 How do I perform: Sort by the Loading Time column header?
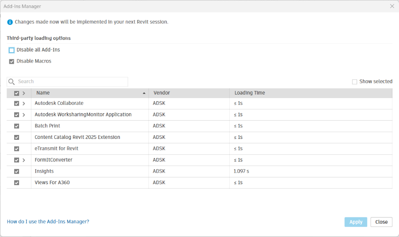click(250, 93)
